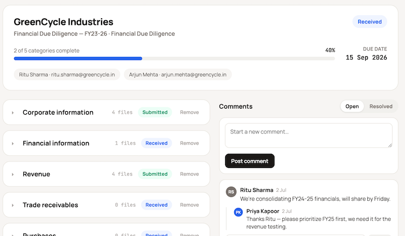
Task: Click Ritu Sharma's RS avatar
Action: click(x=231, y=192)
